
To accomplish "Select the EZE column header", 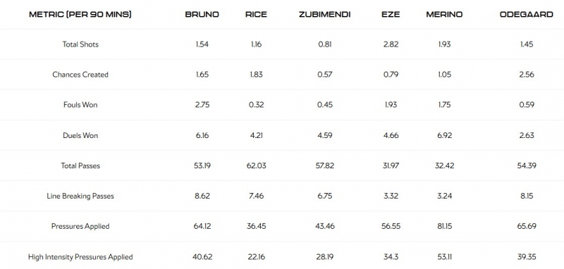I will pyautogui.click(x=391, y=14).
